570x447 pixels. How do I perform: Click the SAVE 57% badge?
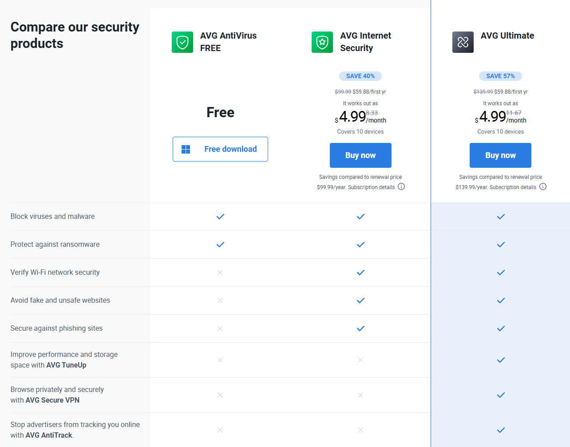pyautogui.click(x=500, y=76)
